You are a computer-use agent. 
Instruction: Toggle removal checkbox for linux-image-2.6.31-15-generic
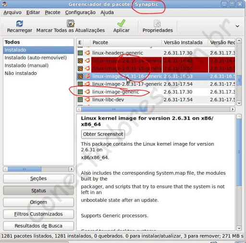tap(80, 68)
